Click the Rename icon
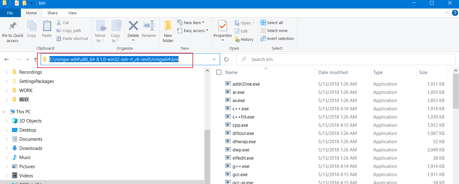 click(149, 26)
